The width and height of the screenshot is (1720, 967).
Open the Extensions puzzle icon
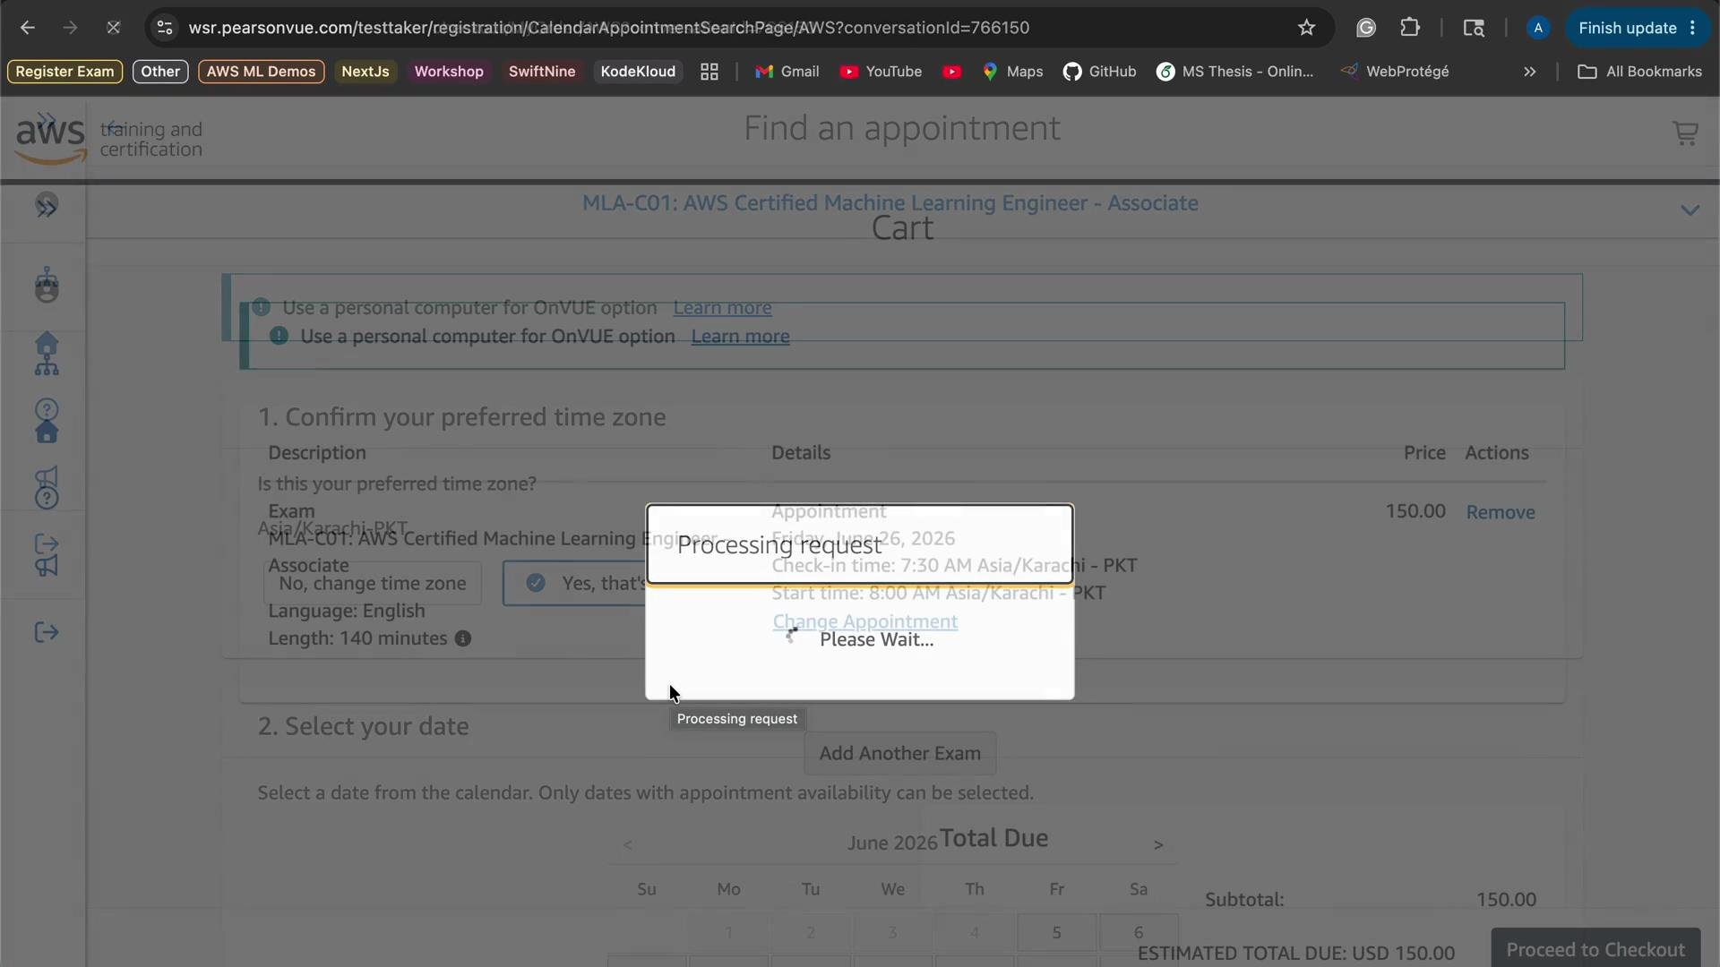coord(1410,28)
